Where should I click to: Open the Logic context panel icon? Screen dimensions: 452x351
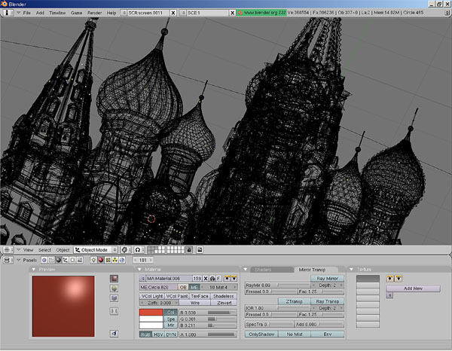coord(44,260)
